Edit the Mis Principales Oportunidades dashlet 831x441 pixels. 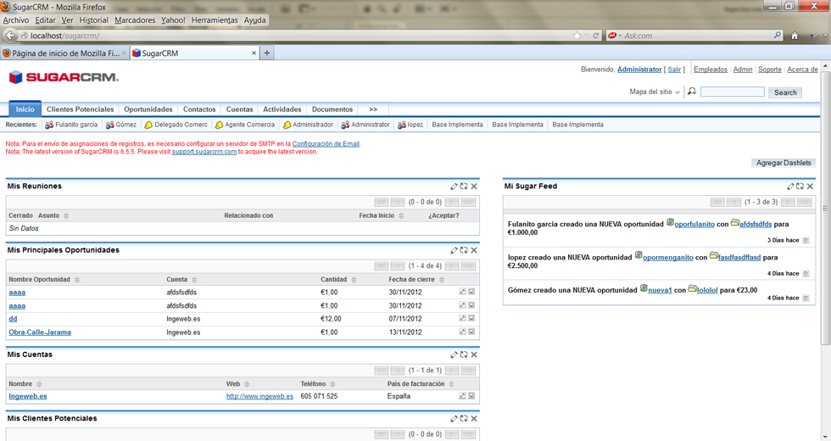(455, 250)
